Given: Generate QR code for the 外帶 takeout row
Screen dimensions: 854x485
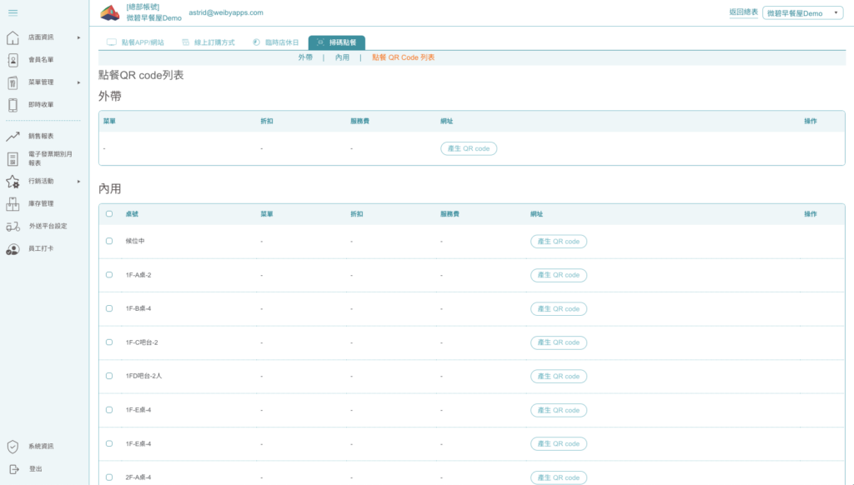Looking at the screenshot, I should pos(469,148).
